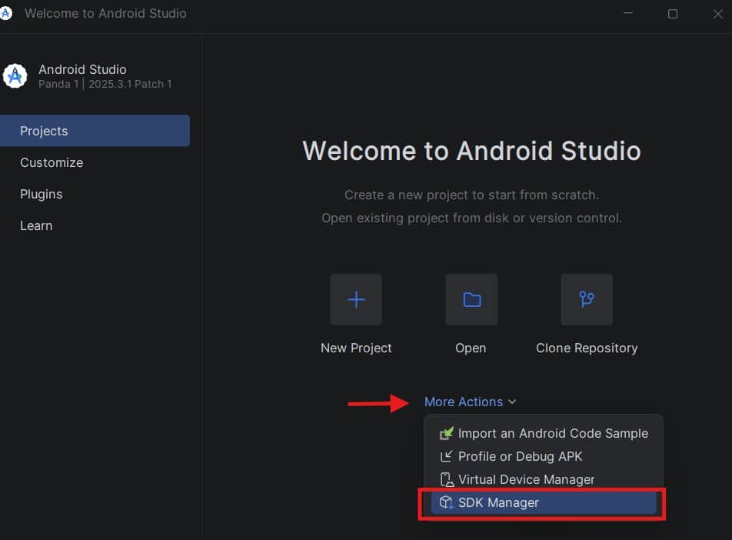
Task: Click the Import Android Code Sample icon
Action: (446, 433)
